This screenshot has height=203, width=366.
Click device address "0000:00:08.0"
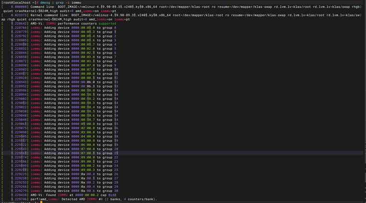tap(83, 74)
